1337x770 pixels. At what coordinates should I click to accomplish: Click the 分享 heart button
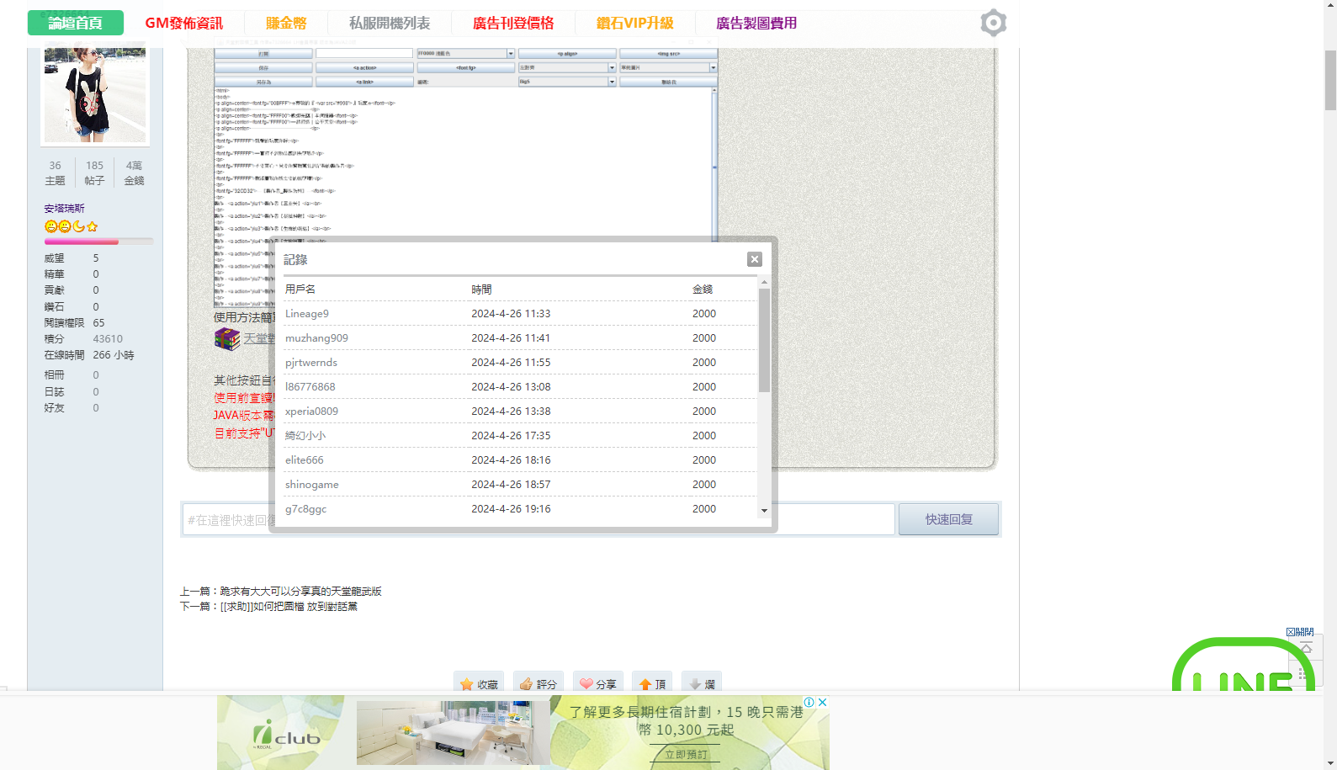click(x=598, y=683)
